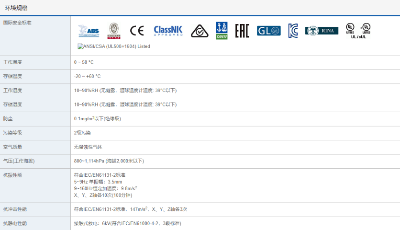Click the value -20 ~ +60 °C

click(87, 76)
